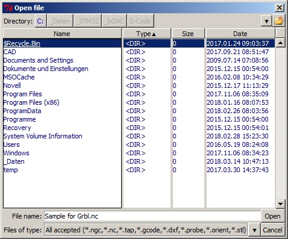Viewport: 288px width, 239px height.
Task: Click the <DIR> type in the CAD row
Action: tap(136, 52)
